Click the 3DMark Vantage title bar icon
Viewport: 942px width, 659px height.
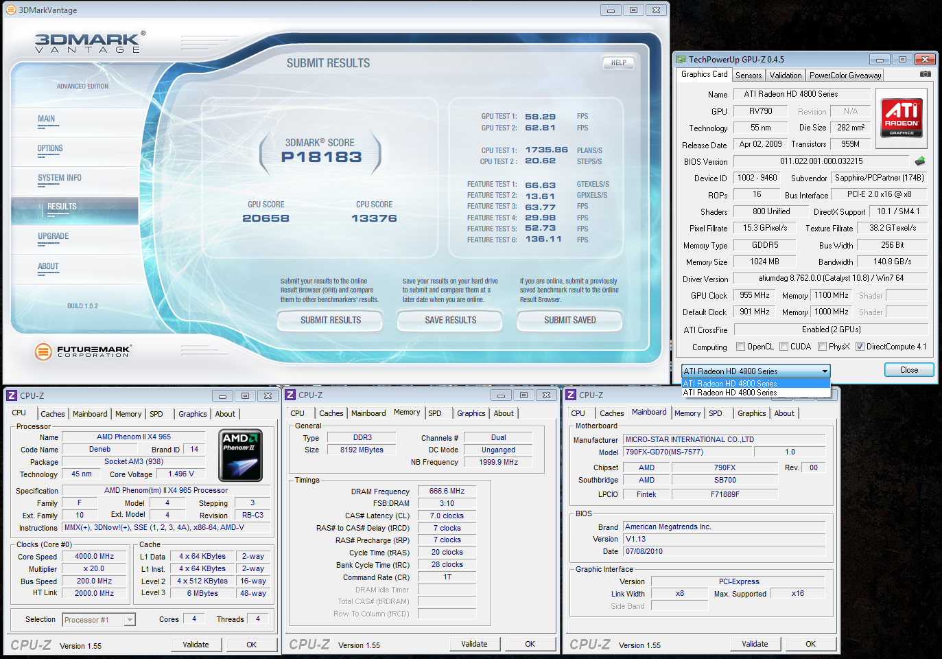(10, 10)
